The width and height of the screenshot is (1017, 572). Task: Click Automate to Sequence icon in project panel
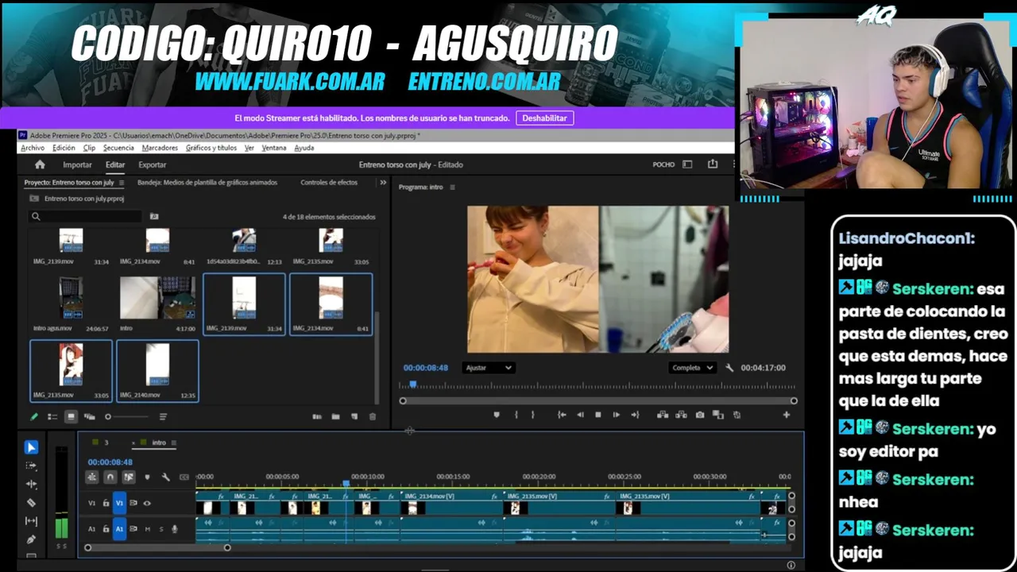317,416
